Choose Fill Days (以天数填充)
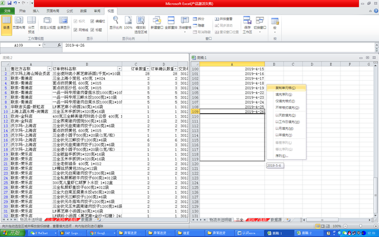This screenshot has height=237, width=379. coord(286,116)
